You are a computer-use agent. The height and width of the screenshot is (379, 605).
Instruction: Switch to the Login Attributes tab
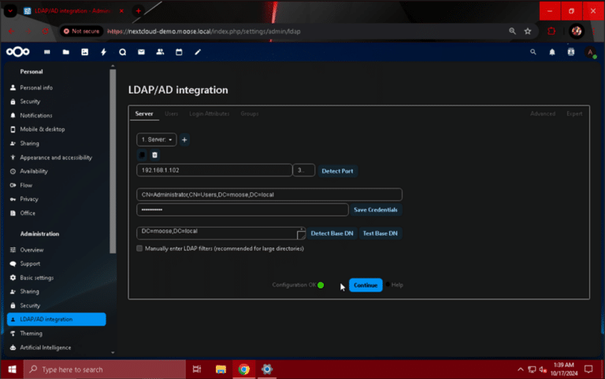click(209, 113)
